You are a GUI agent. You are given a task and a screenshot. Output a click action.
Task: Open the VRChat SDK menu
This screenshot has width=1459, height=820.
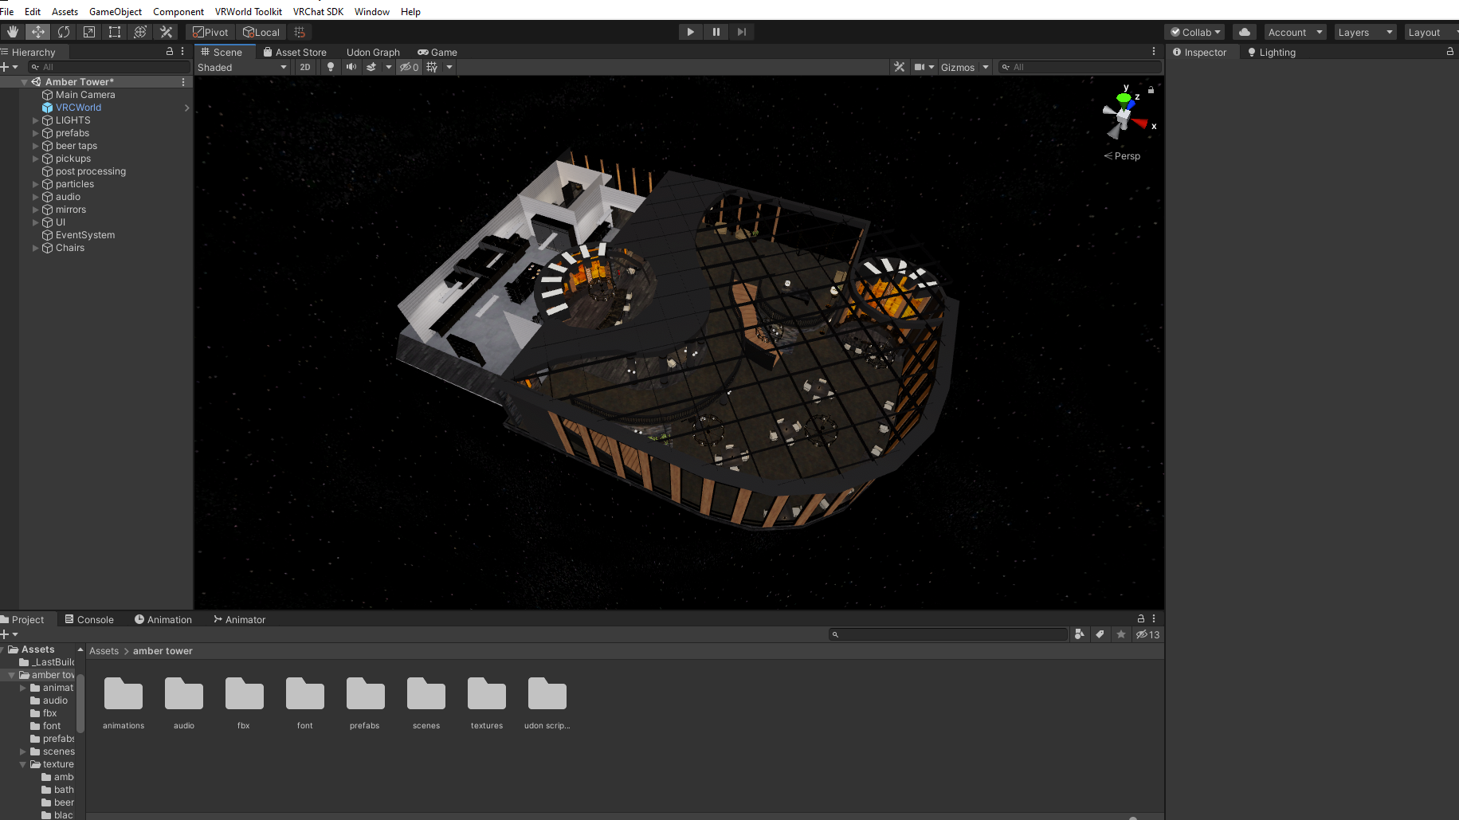pos(318,11)
